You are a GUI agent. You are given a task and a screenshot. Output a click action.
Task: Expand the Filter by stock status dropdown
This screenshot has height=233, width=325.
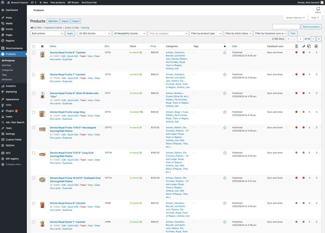[238, 33]
